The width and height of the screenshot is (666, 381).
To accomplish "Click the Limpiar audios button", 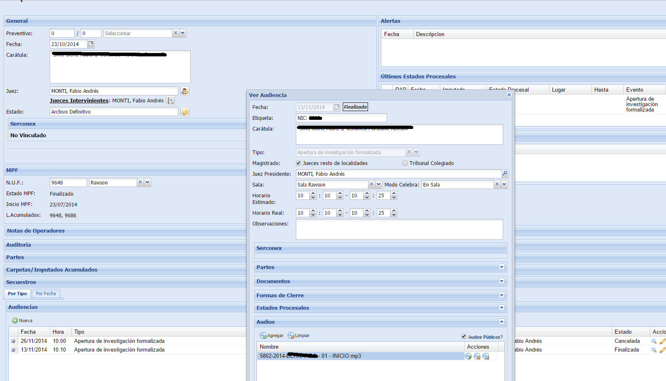I will pyautogui.click(x=299, y=335).
